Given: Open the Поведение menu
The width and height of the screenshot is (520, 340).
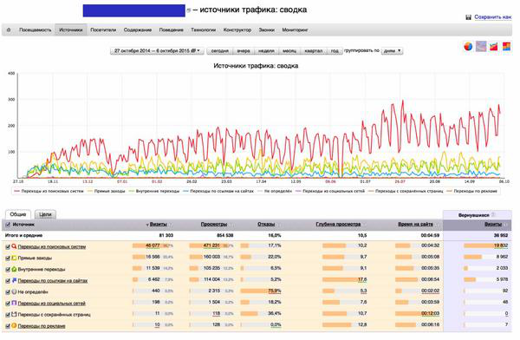Looking at the screenshot, I should (171, 29).
